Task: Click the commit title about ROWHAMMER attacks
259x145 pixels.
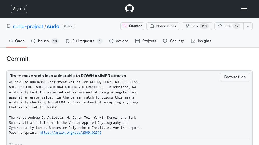Action: click(x=69, y=76)
